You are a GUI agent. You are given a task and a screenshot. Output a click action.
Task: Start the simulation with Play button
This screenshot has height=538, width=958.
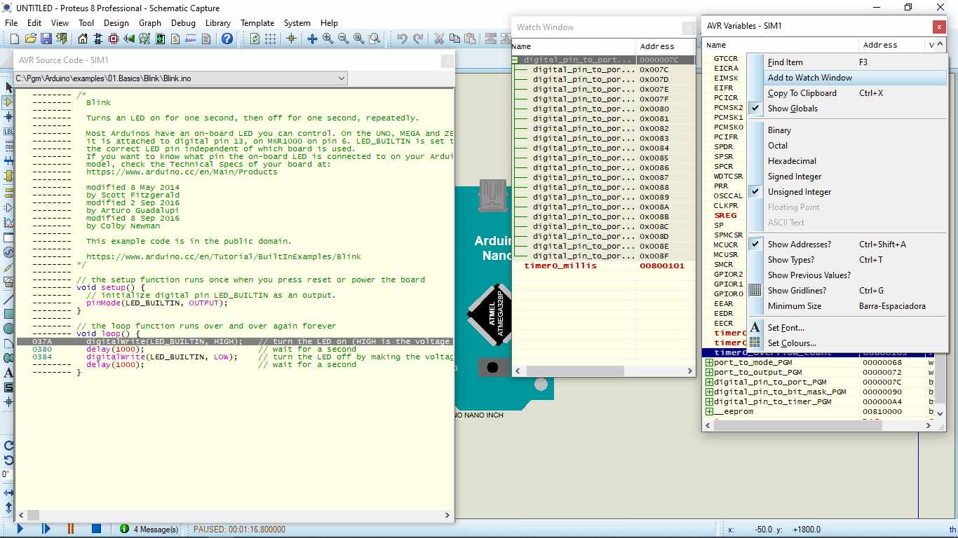pyautogui.click(x=20, y=529)
